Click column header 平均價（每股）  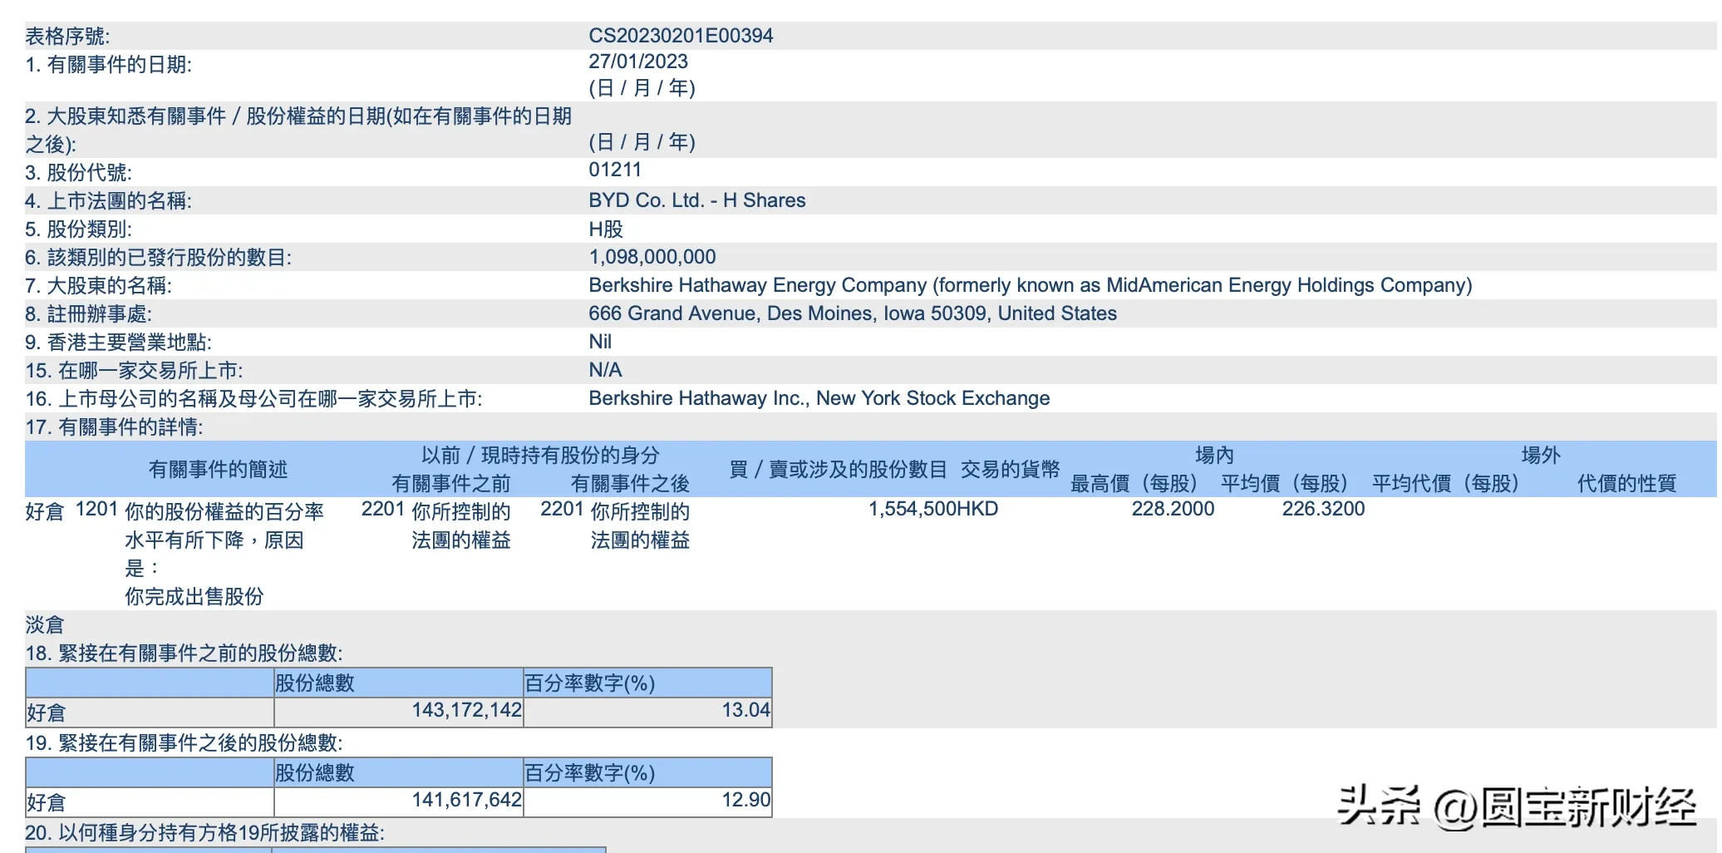1285,483
